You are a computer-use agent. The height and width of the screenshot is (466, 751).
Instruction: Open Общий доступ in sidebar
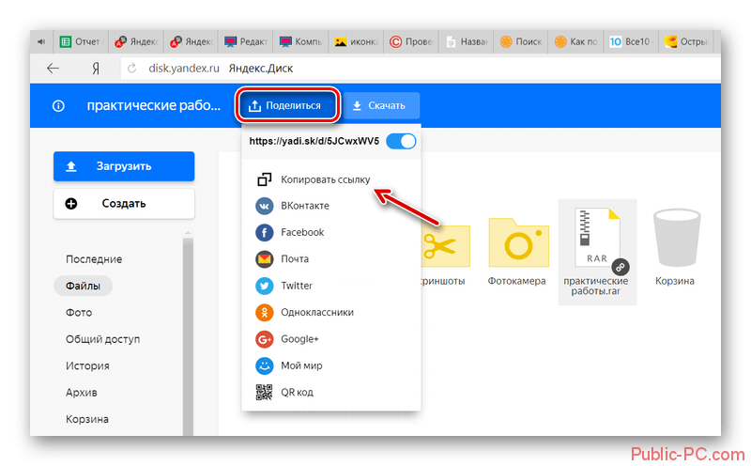pos(102,339)
